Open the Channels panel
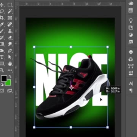The image size is (137, 137). pos(131,59)
